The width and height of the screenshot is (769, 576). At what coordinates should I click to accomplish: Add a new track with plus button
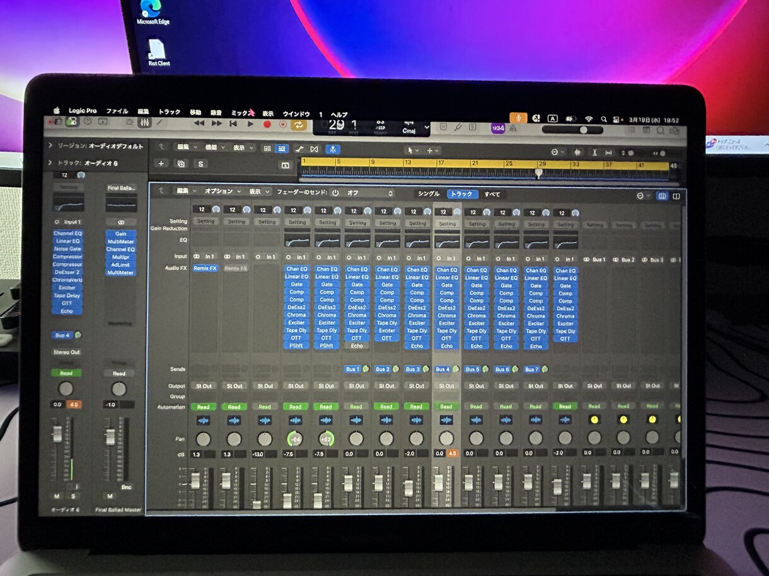[x=161, y=164]
